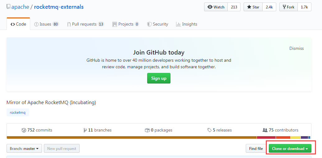Click the repository book icon beside apache
Viewport: 322px width, 158px height.
point(8,7)
